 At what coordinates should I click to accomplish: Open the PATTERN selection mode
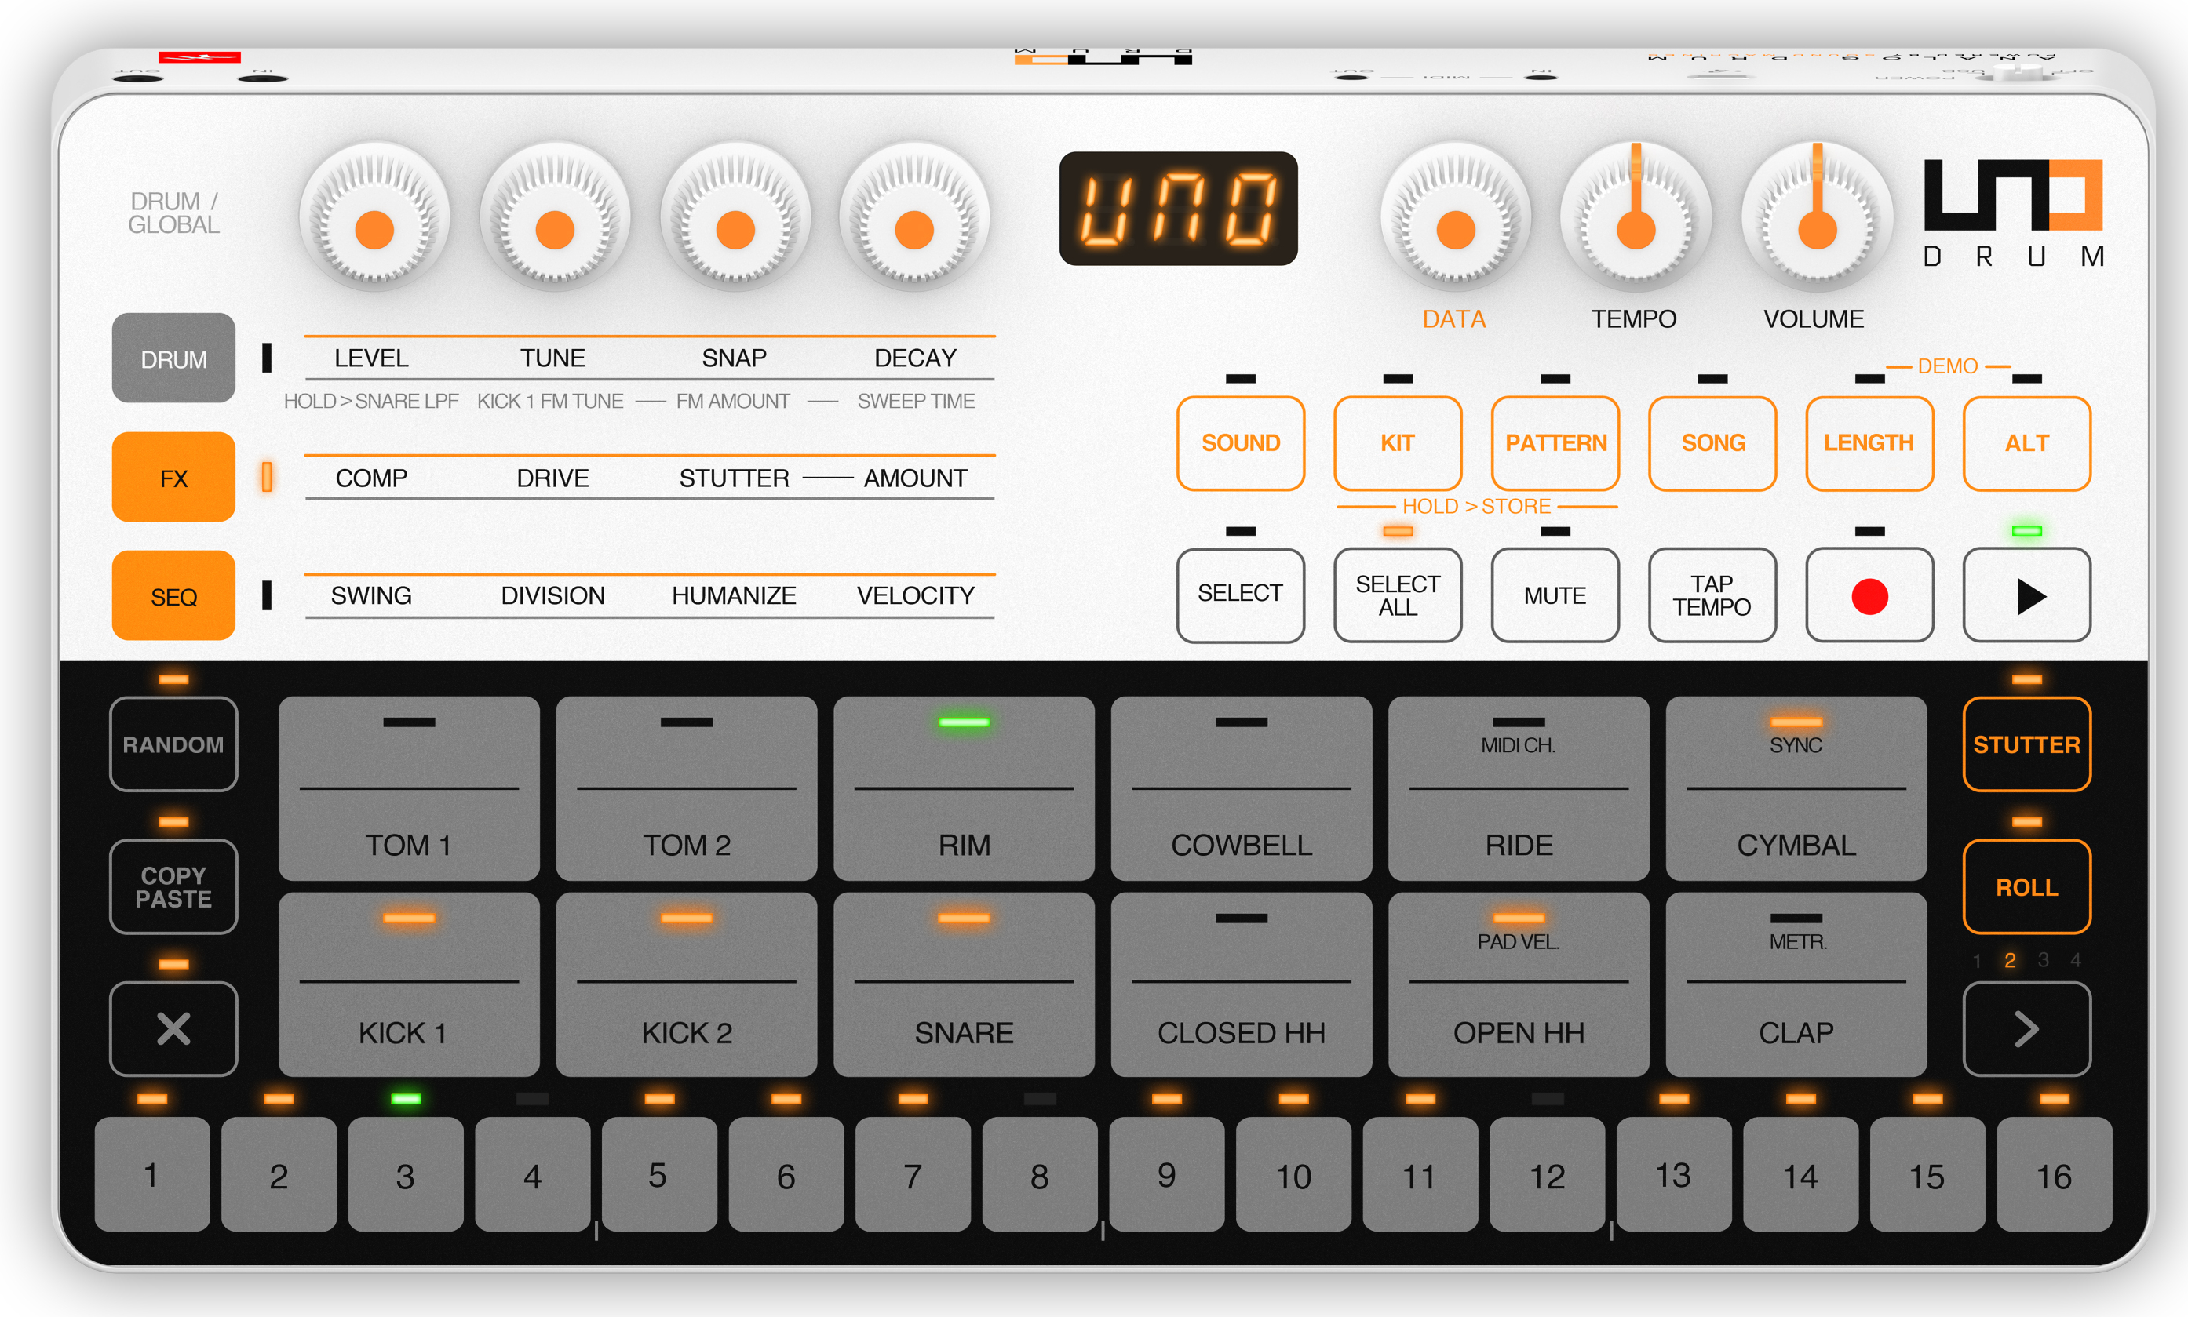tap(1554, 443)
